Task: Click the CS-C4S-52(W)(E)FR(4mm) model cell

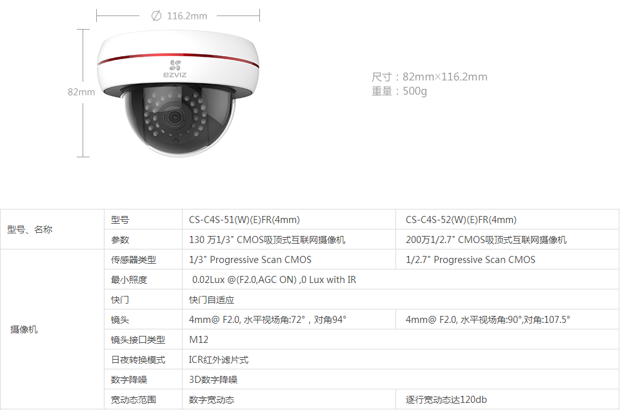Action: coord(507,220)
